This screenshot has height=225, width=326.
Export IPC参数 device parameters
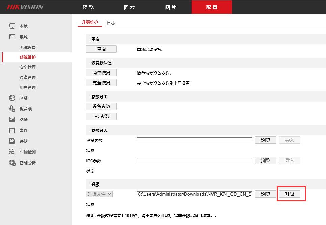(x=101, y=116)
